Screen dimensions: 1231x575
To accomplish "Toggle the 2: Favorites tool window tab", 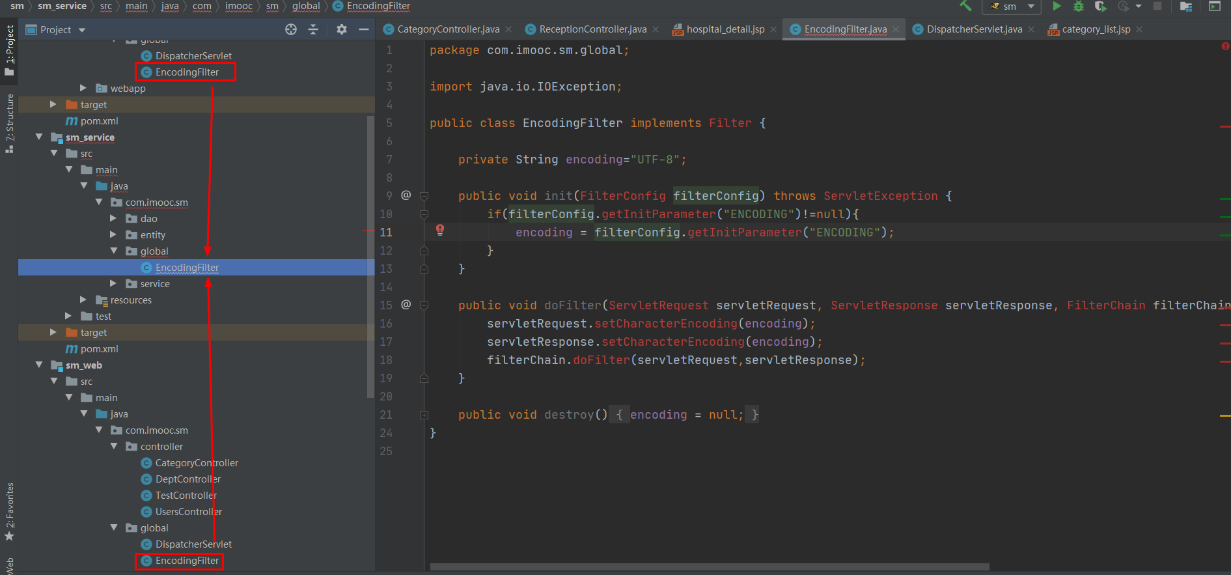I will coord(9,512).
